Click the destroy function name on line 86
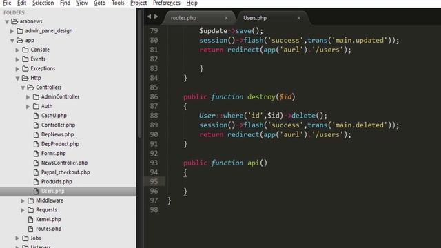 point(261,97)
